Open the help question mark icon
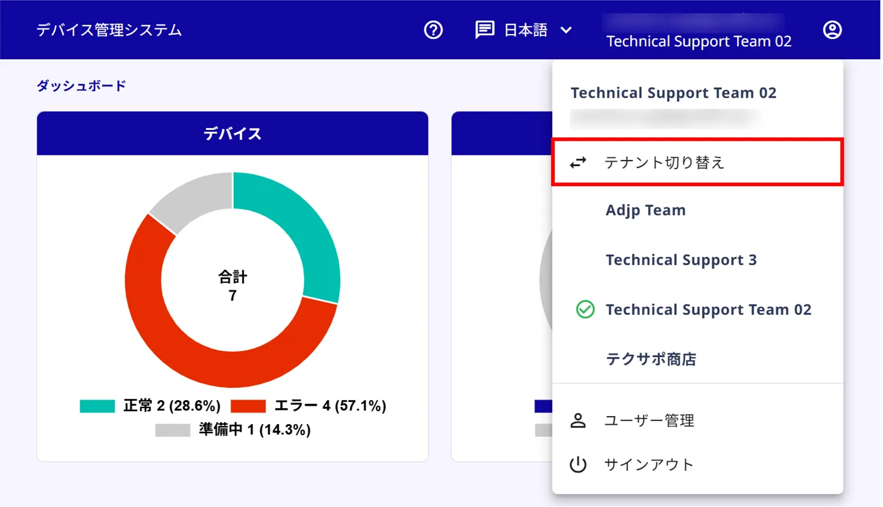This screenshot has width=883, height=507. (x=433, y=30)
